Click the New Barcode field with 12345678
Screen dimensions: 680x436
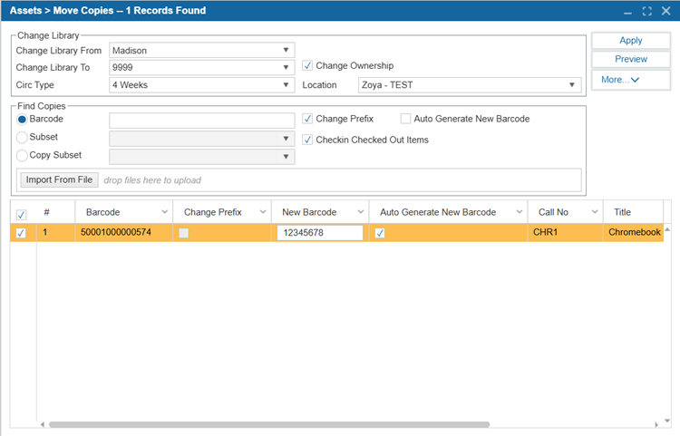pyautogui.click(x=320, y=233)
